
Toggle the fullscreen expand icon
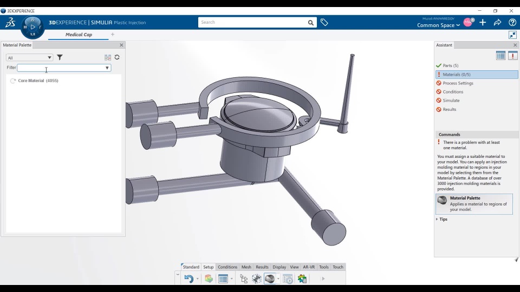click(x=513, y=35)
